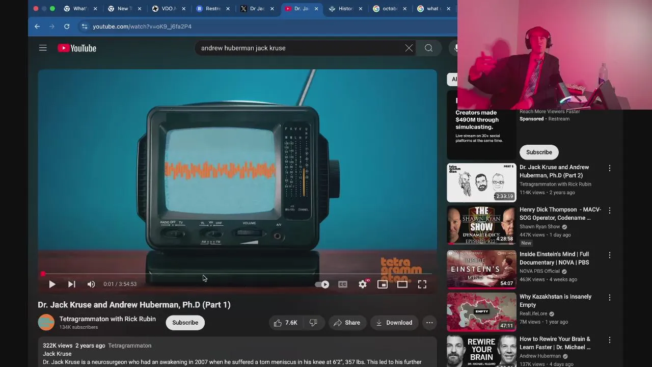Download the video

pyautogui.click(x=394, y=323)
